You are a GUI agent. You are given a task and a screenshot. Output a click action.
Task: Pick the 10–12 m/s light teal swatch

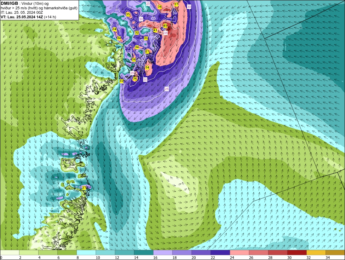105,252
